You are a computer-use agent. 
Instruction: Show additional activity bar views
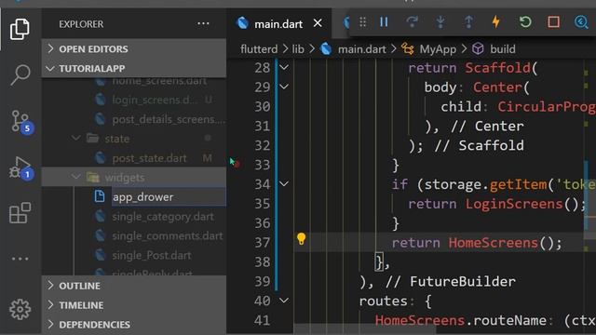[20, 259]
